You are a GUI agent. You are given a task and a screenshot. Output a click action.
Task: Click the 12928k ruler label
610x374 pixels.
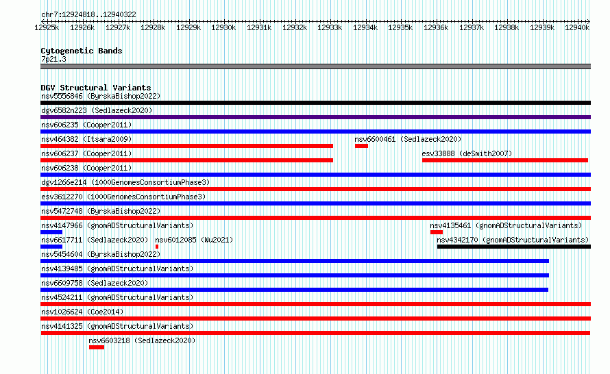point(153,27)
